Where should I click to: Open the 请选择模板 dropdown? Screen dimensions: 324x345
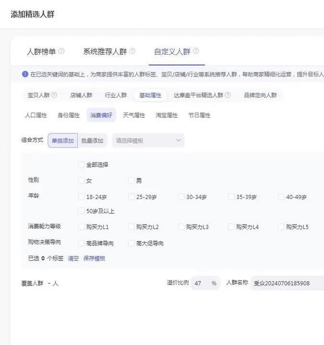coord(148,141)
